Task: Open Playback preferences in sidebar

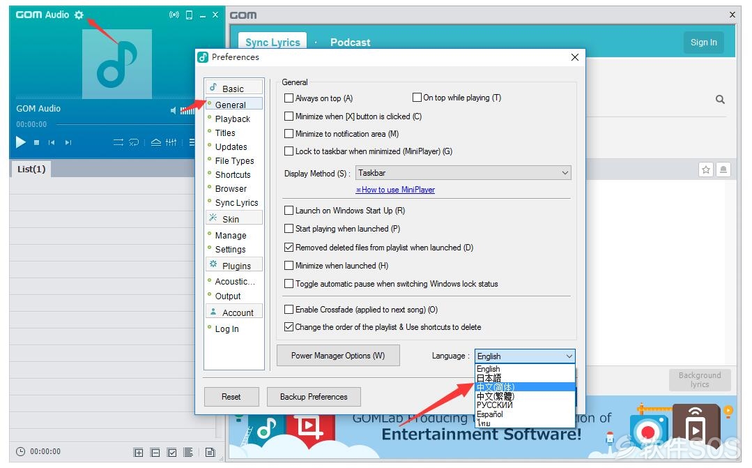Action: (x=233, y=119)
